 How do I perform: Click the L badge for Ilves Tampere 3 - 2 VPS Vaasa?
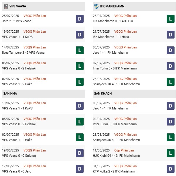79,50
